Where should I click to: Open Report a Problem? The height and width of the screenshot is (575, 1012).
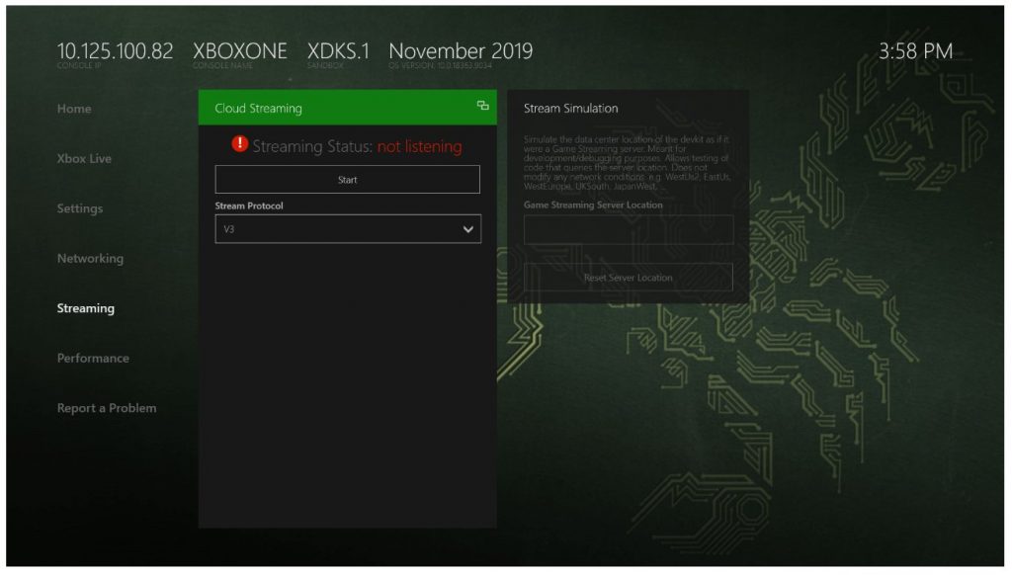[x=107, y=407]
